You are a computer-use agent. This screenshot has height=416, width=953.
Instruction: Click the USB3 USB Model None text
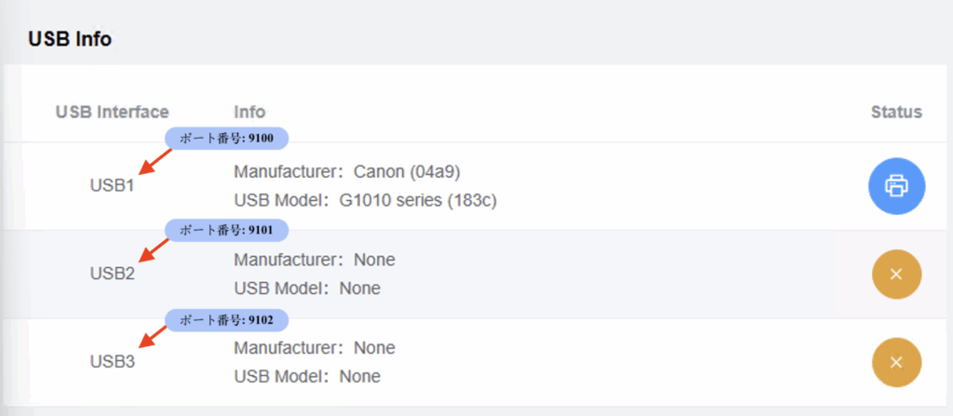[x=359, y=377]
